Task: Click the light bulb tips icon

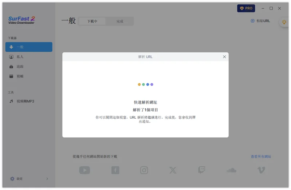Action: 284,22
